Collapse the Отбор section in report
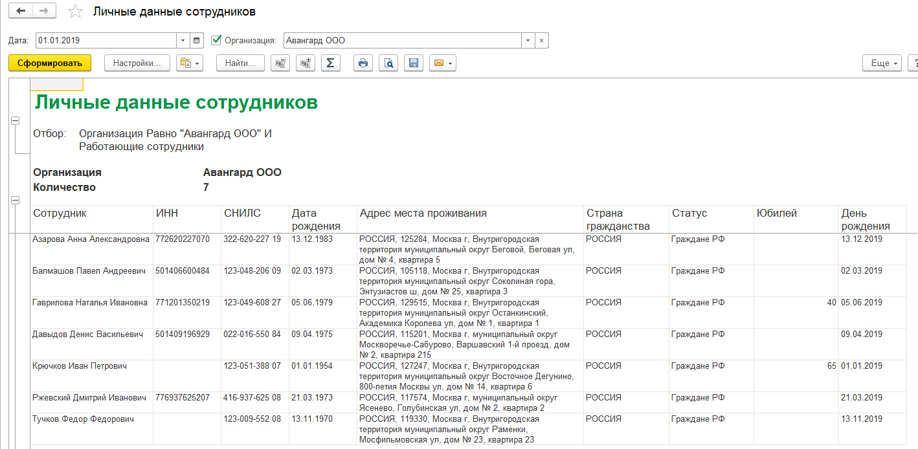The height and width of the screenshot is (449, 918). click(15, 121)
